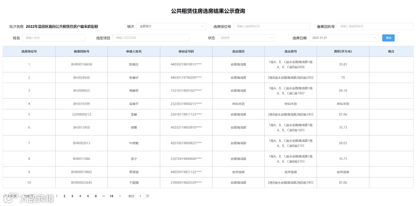The image size is (416, 206).
Task: Select receipt number BHR00019865
Action: click(81, 172)
